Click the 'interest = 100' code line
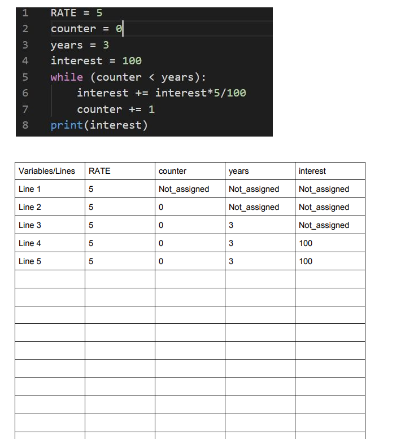The width and height of the screenshot is (414, 439). [x=96, y=61]
